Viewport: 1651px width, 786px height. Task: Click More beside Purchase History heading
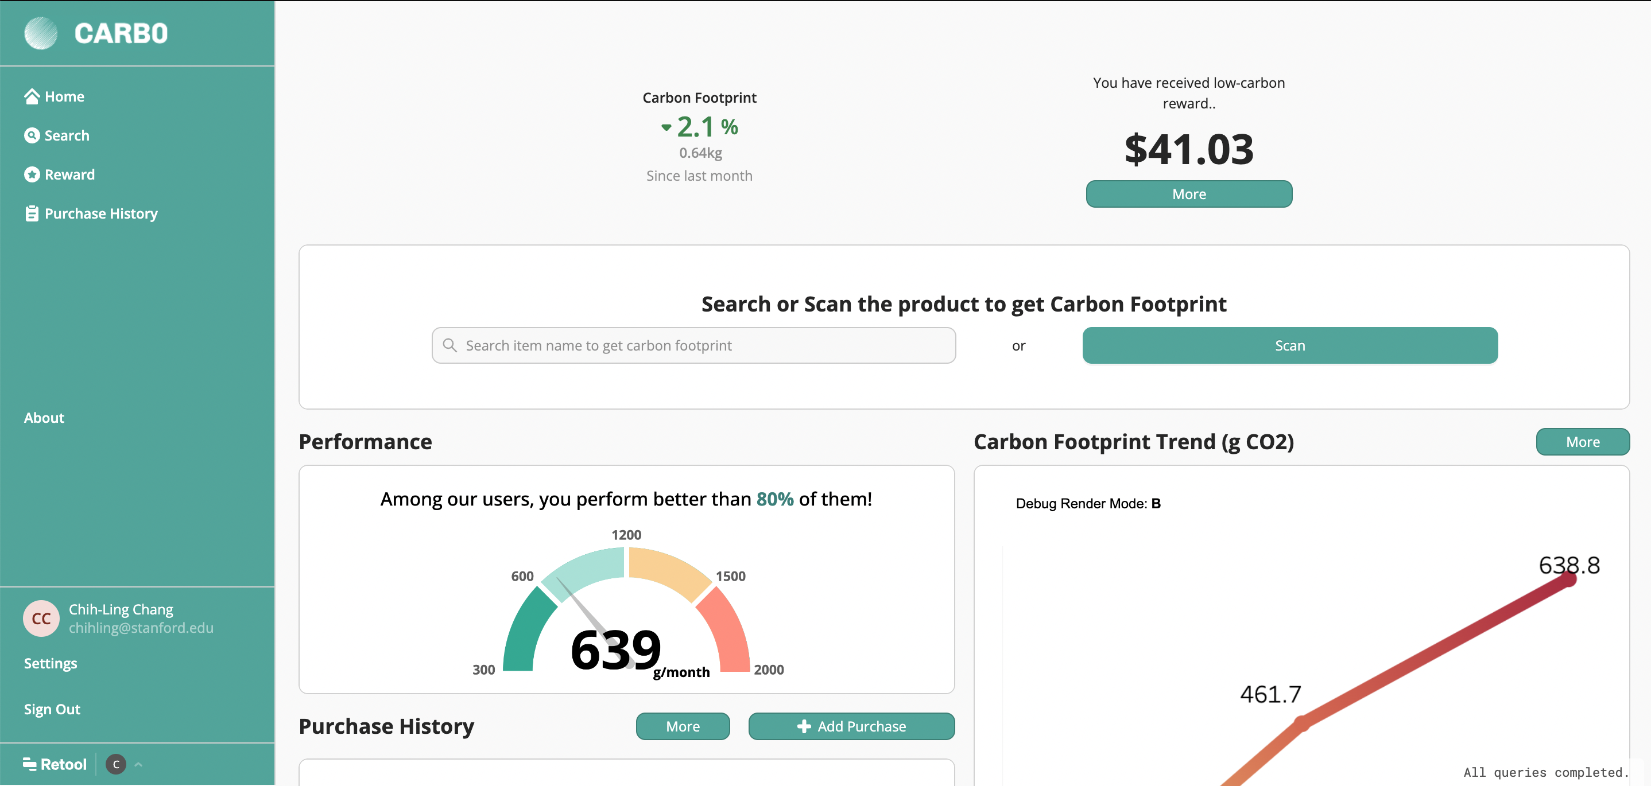click(x=682, y=726)
